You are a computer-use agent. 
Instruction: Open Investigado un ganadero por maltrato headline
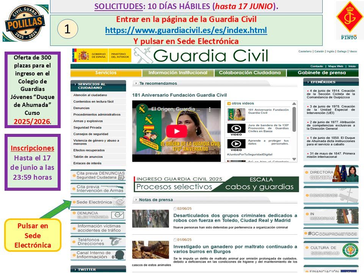coord(235,249)
